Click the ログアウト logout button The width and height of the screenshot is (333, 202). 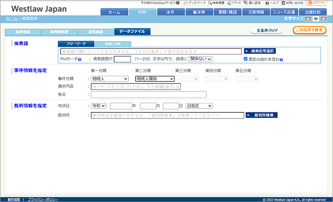click(316, 3)
